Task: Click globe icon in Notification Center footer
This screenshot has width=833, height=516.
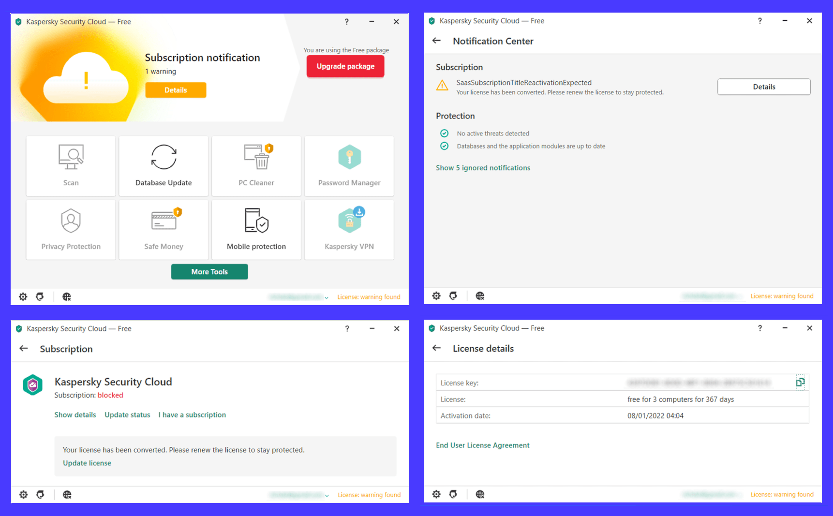Action: [x=480, y=295]
